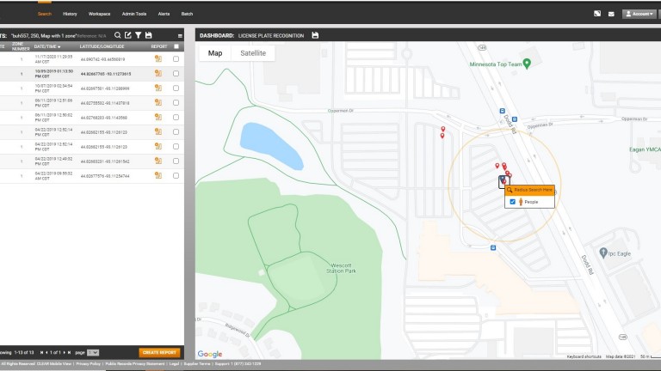Click the edit search icon in results header
The width and height of the screenshot is (661, 371).
coord(128,35)
